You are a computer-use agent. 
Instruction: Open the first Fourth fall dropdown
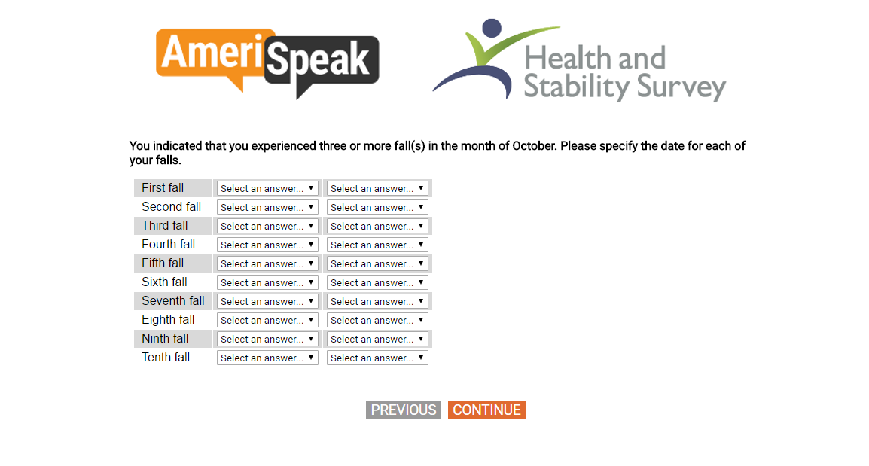267,245
